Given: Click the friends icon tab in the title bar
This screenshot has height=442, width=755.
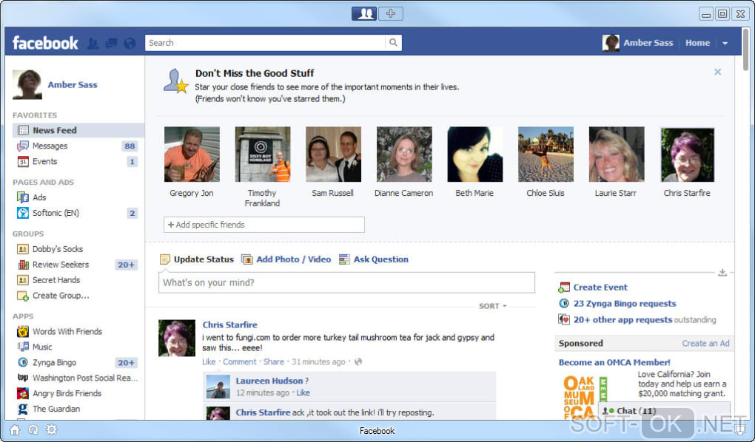Looking at the screenshot, I should tap(364, 13).
